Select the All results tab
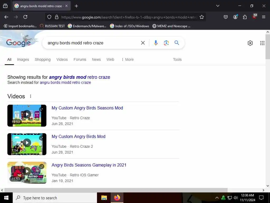The image size is (270, 203). tap(9, 59)
